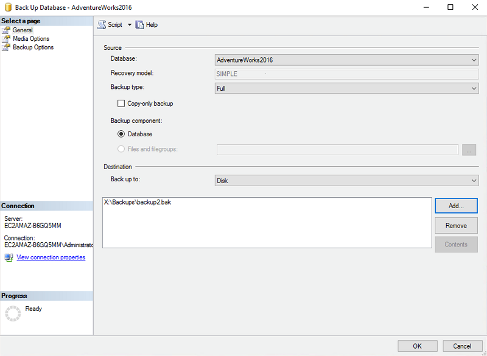Select the Media Options page icon
Screen dimensions: 487x356
pyautogui.click(x=6, y=39)
